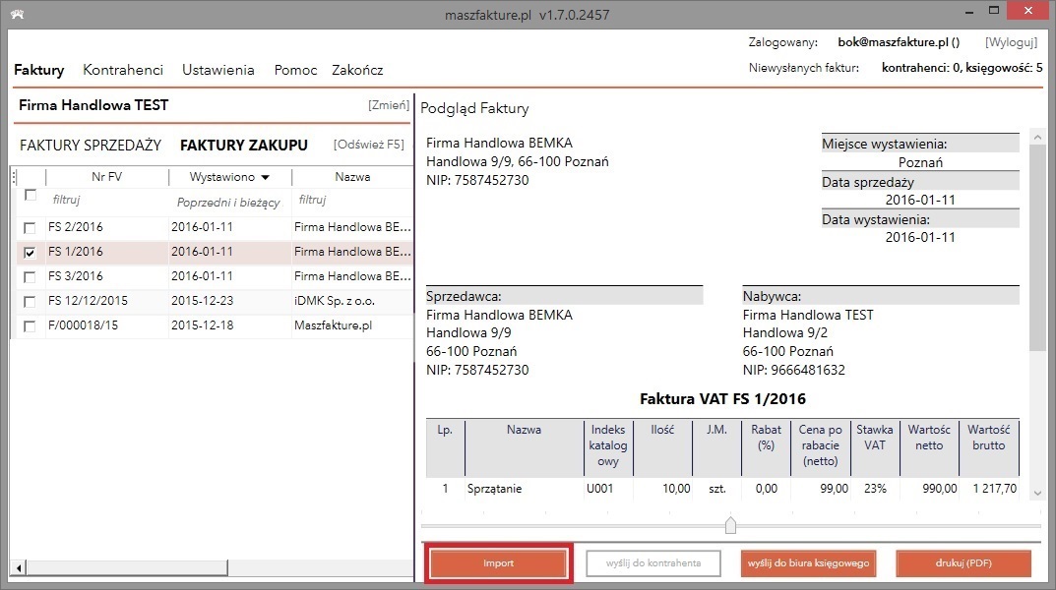Click the Import button

(x=498, y=563)
